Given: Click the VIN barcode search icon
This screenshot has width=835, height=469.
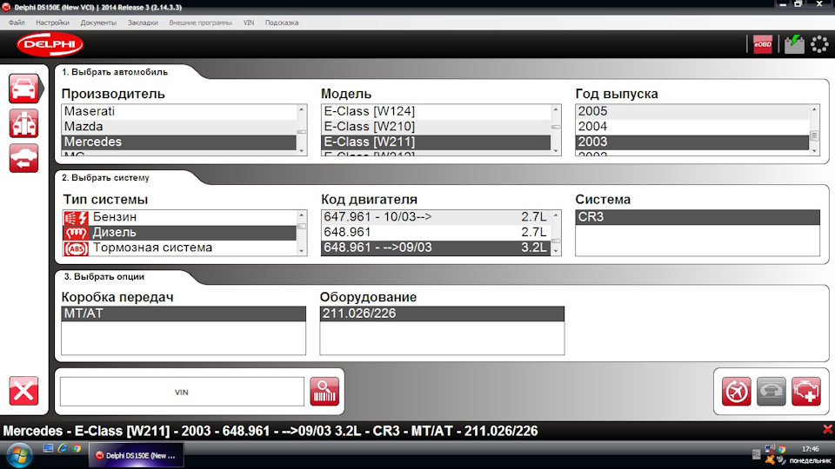Looking at the screenshot, I should point(324,392).
